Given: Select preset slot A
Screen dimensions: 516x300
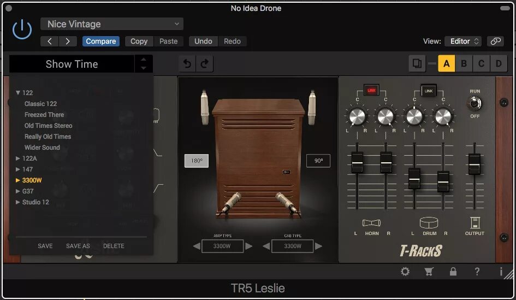Looking at the screenshot, I should (x=447, y=63).
